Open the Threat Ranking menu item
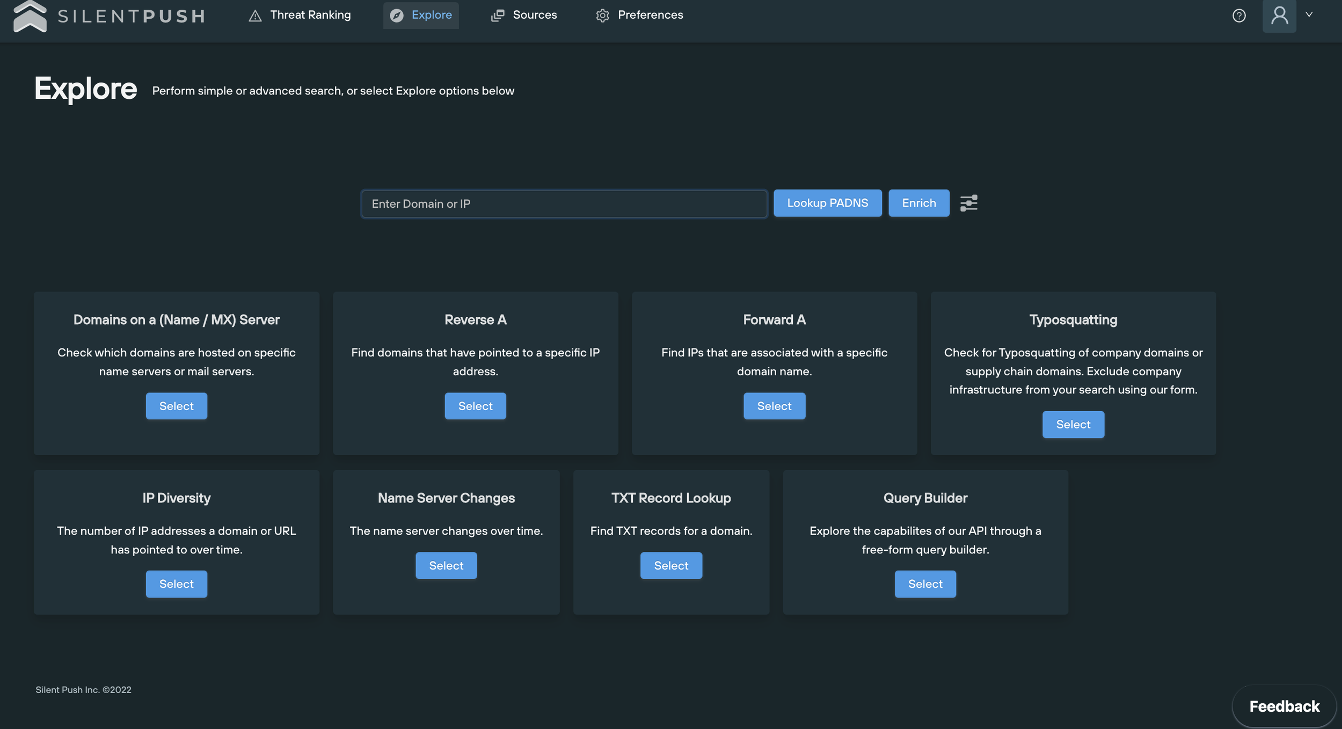1342x729 pixels. [x=300, y=15]
